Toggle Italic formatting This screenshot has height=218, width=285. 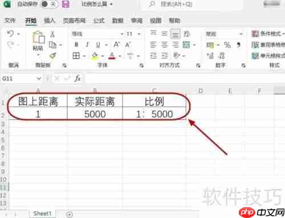point(87,45)
